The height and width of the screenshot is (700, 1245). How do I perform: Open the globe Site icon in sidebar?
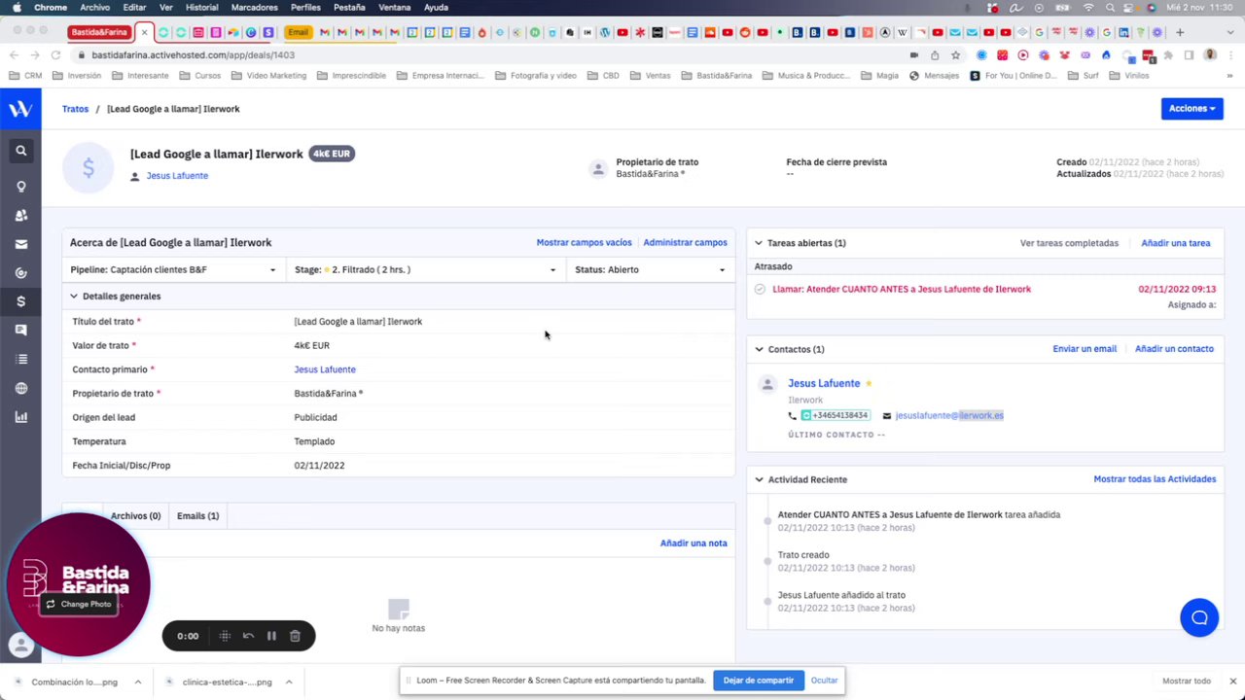point(20,389)
